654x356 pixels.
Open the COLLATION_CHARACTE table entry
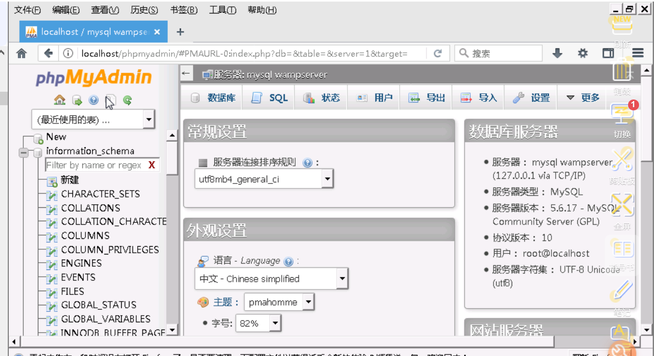(x=113, y=221)
